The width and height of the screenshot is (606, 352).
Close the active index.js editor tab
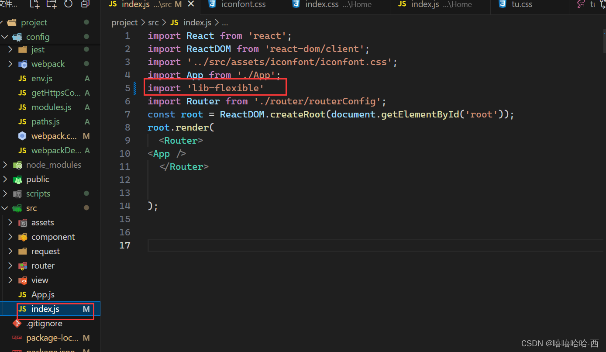(x=191, y=4)
